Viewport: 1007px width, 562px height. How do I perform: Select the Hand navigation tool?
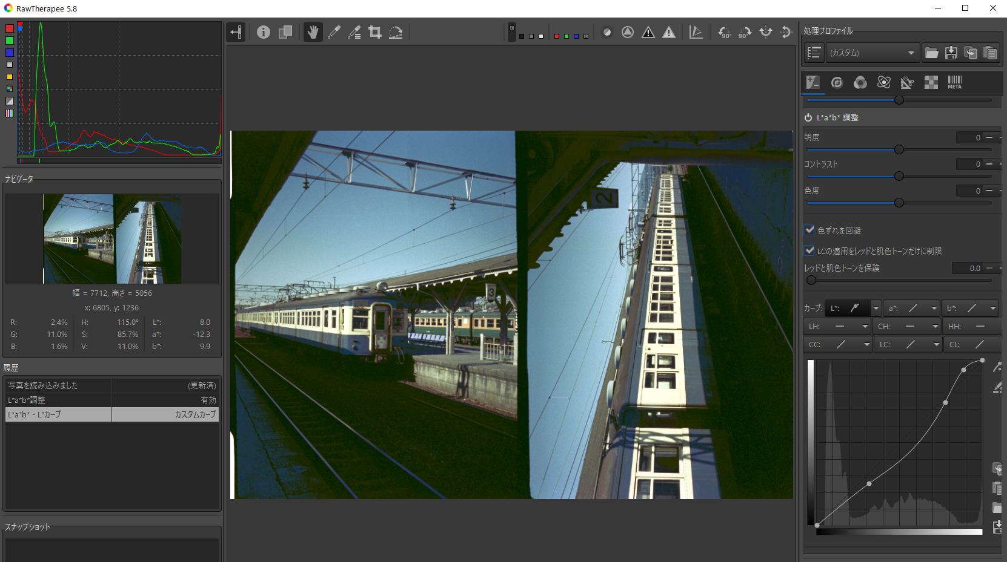pos(313,32)
